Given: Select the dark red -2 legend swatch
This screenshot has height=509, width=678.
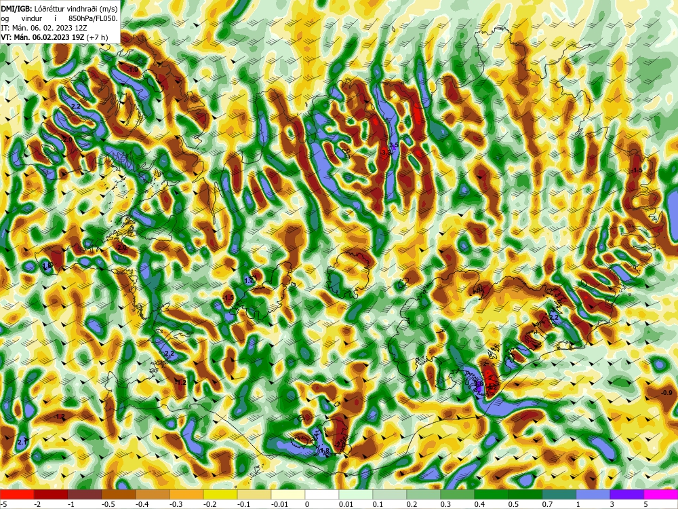Looking at the screenshot, I should click(x=51, y=494).
